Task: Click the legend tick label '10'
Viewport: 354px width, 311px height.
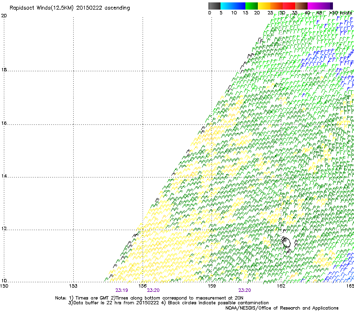Action: 234,13
